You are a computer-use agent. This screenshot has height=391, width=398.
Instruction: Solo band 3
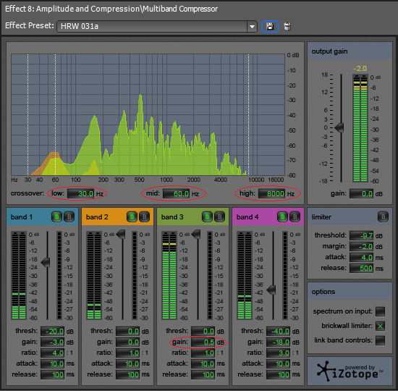207,217
